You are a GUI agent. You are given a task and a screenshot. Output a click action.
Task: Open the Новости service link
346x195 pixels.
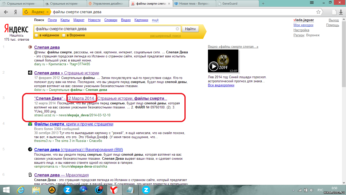click(x=94, y=20)
